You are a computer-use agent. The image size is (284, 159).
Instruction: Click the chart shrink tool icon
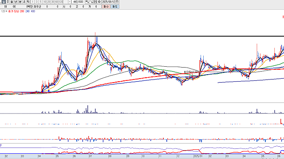pos(91,2)
